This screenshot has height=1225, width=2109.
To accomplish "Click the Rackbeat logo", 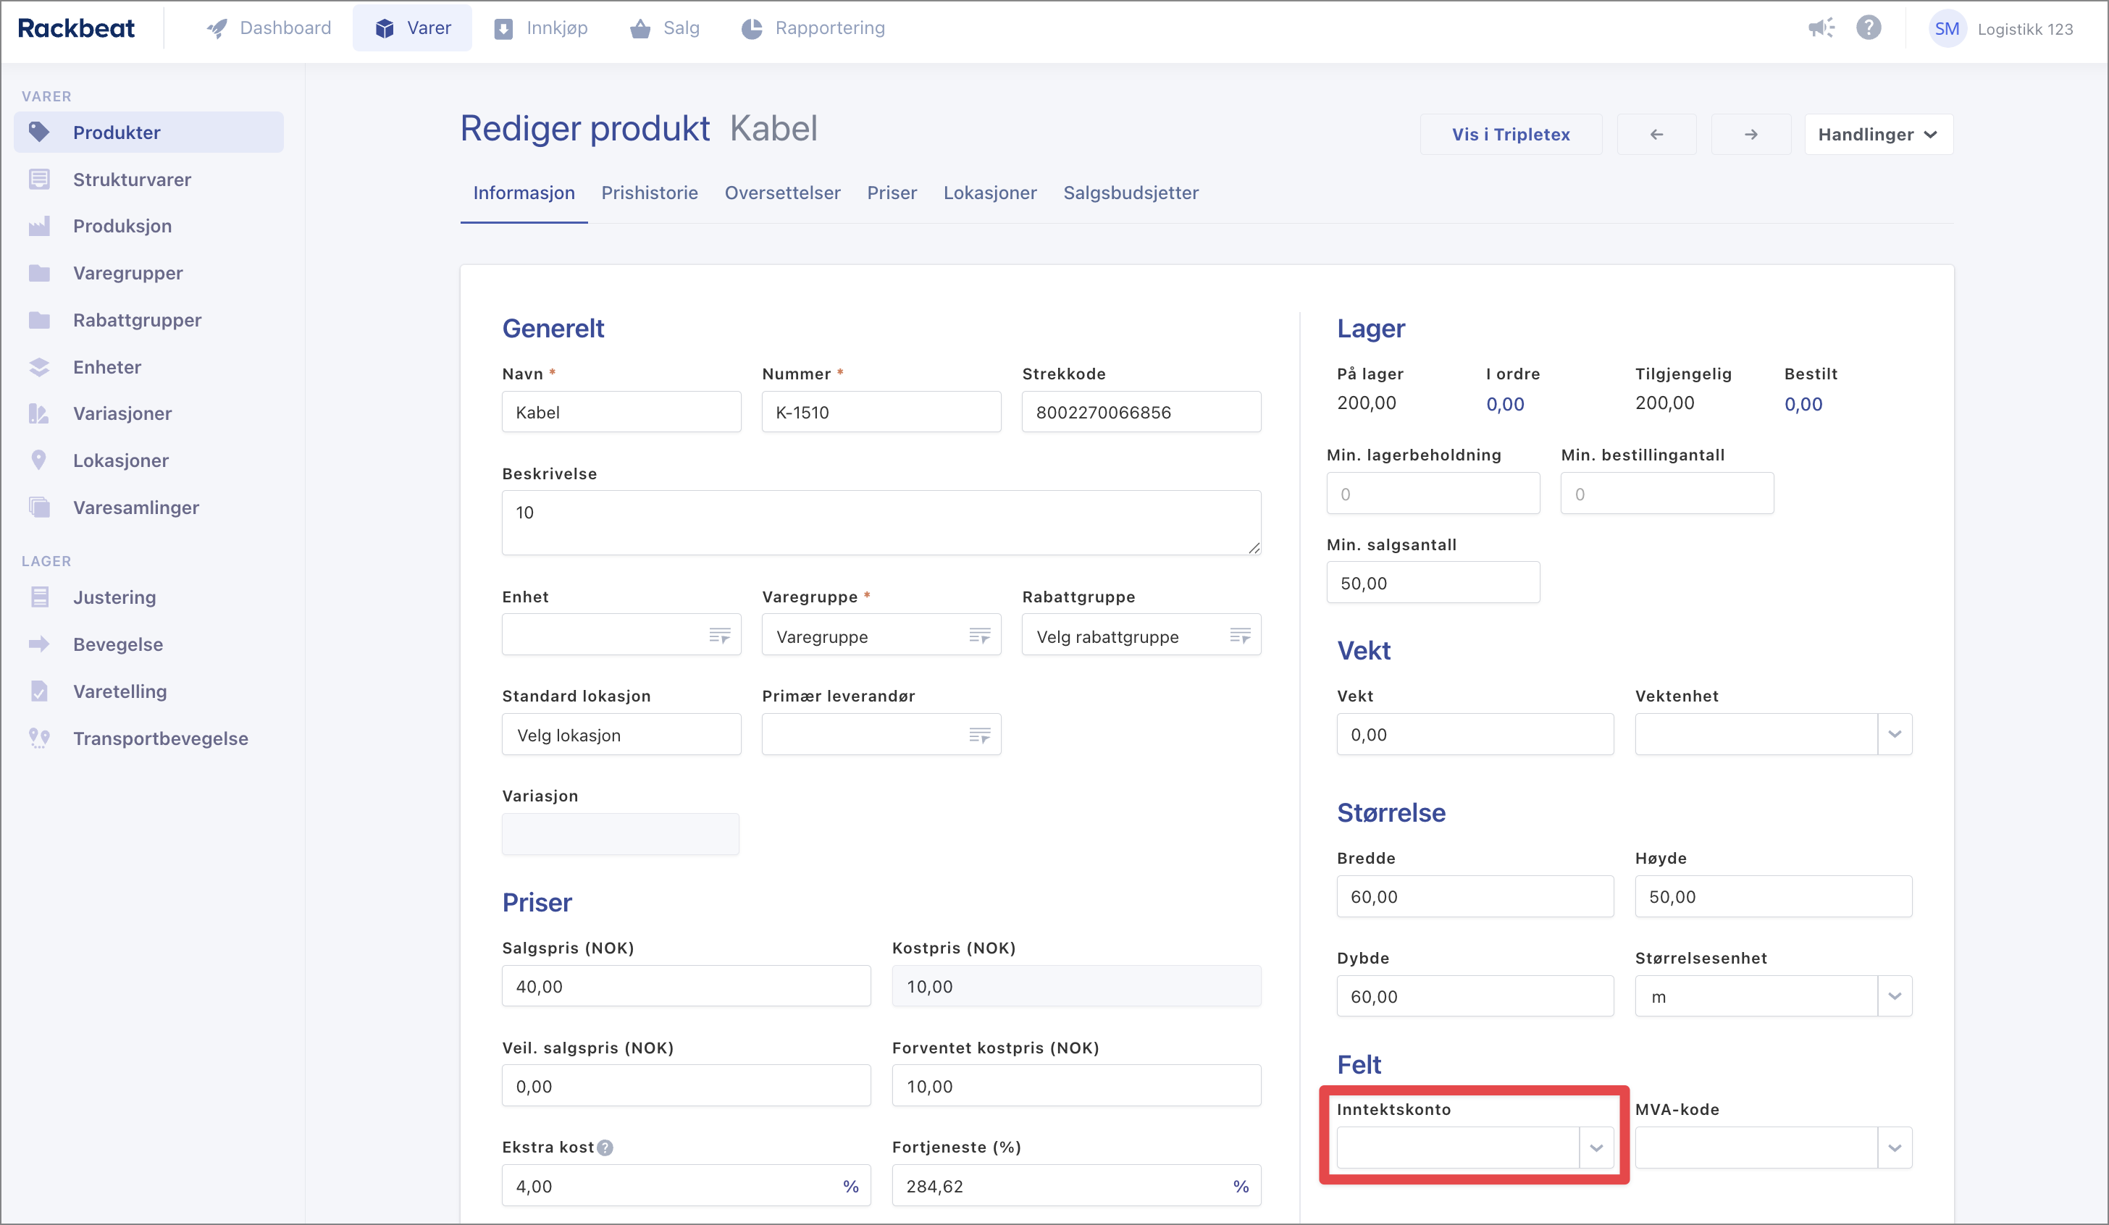I will point(76,28).
